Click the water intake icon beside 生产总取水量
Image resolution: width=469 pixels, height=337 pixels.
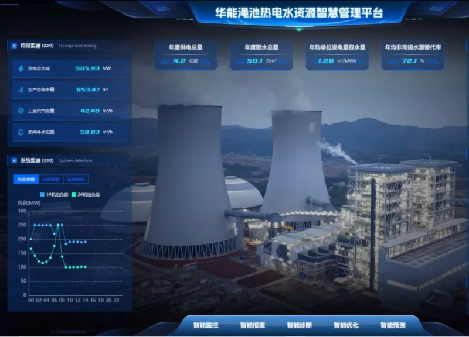pos(21,90)
